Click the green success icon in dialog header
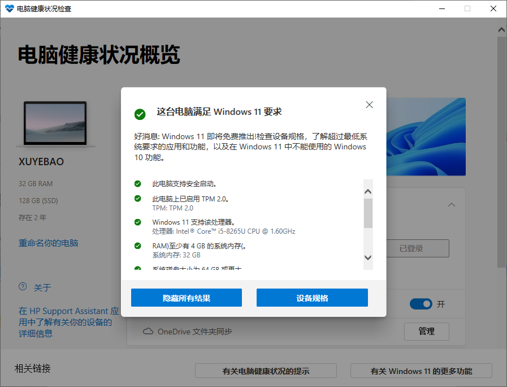Viewport: 507px width, 387px height. click(140, 114)
